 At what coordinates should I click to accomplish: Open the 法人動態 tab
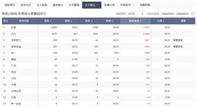tap(42, 5)
